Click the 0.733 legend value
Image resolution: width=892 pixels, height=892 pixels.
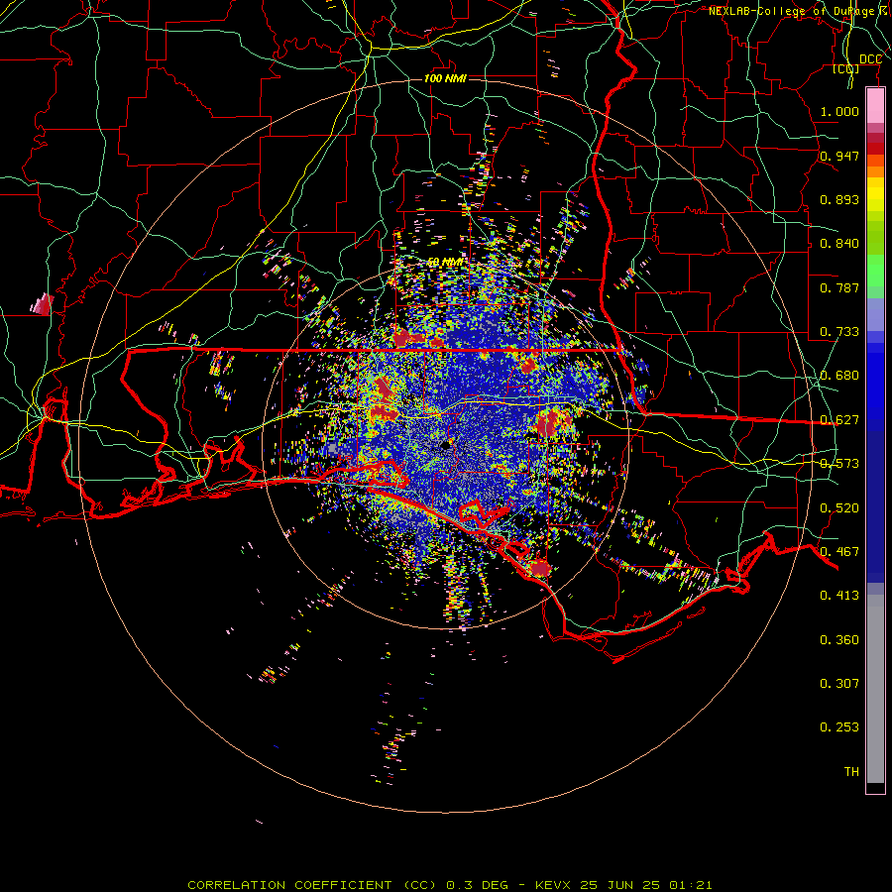coord(839,332)
